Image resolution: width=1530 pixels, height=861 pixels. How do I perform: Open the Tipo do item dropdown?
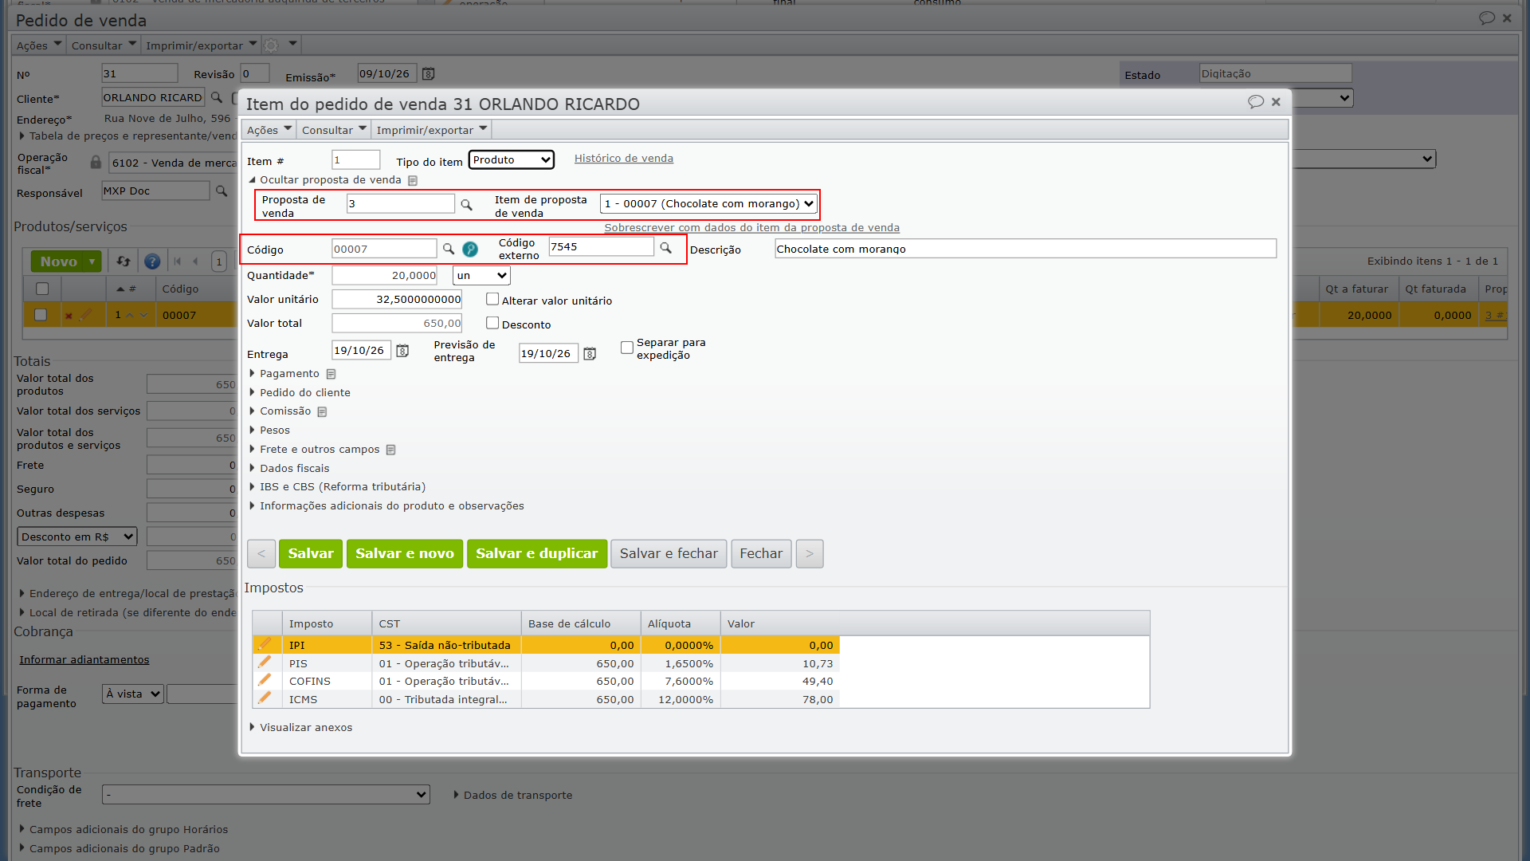[511, 159]
